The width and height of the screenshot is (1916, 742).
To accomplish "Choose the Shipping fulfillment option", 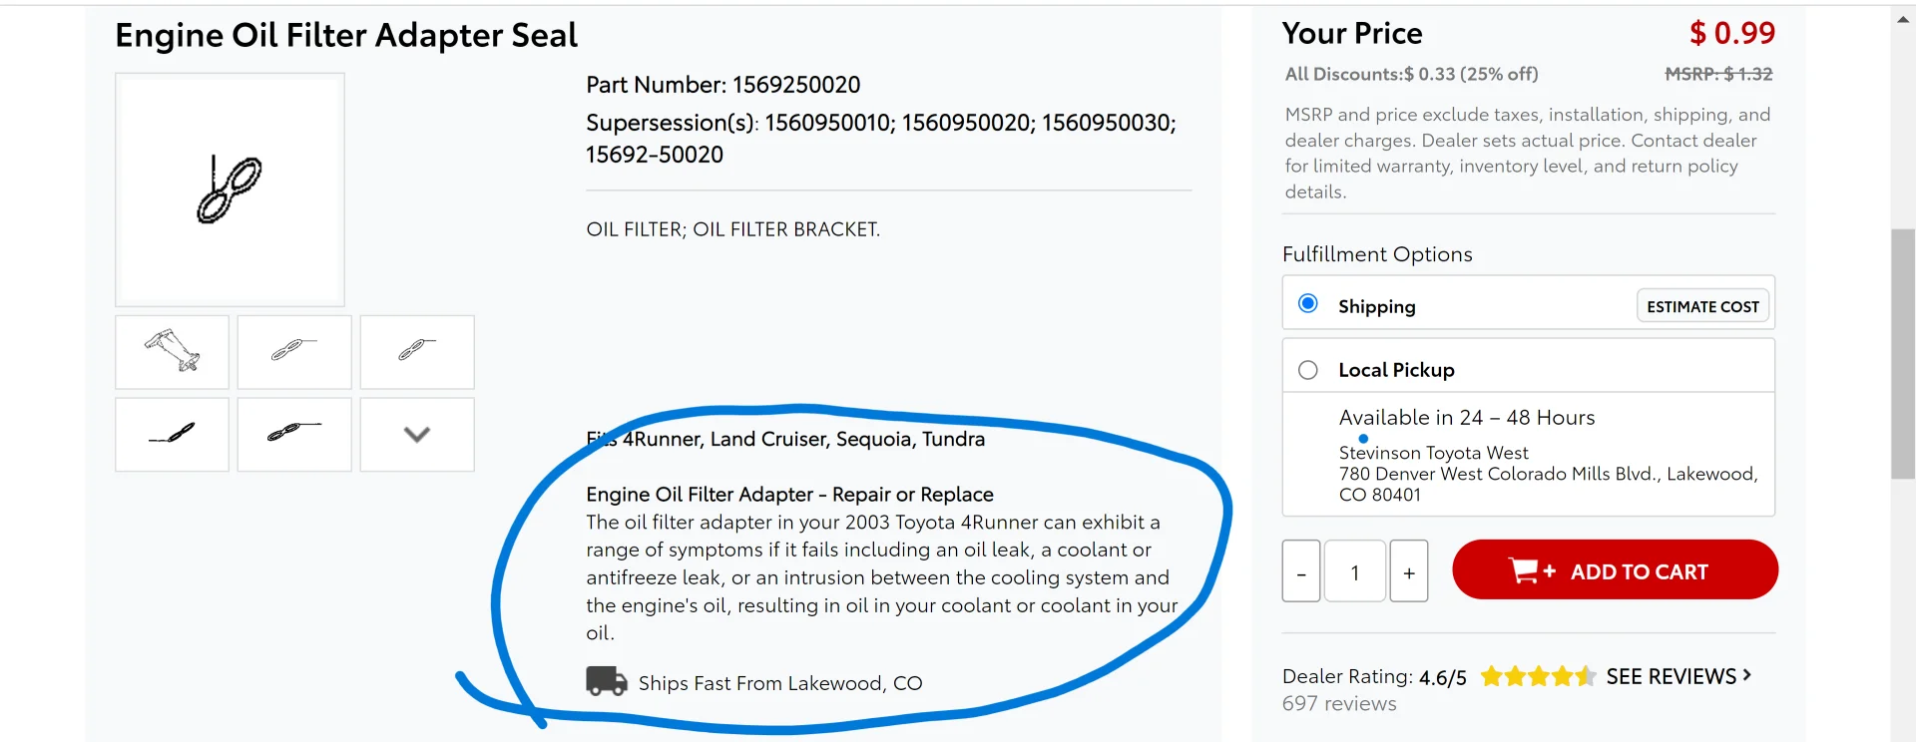I will coord(1307,303).
